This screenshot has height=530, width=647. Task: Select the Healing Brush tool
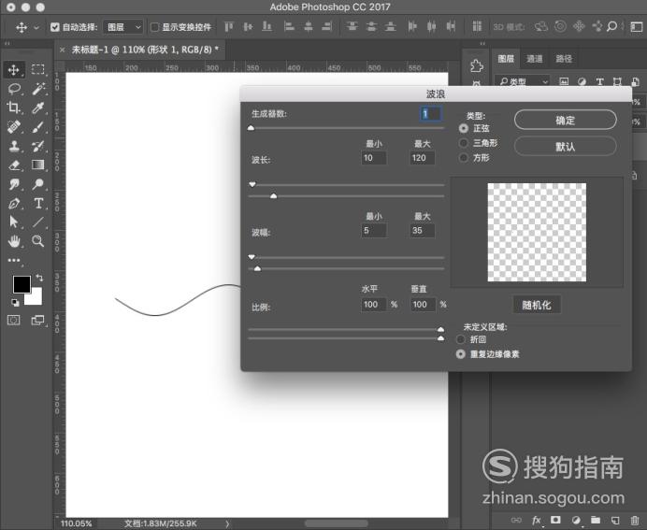14,126
